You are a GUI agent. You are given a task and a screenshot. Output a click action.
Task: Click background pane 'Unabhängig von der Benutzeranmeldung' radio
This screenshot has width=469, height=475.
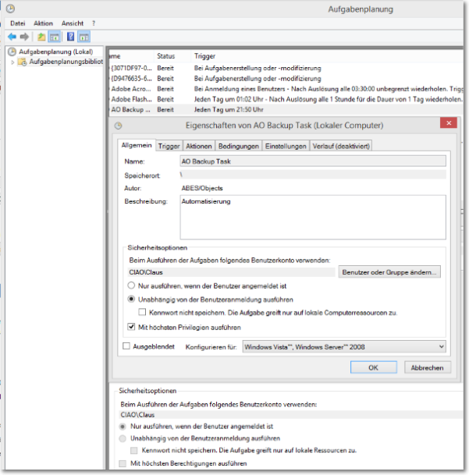(x=123, y=438)
